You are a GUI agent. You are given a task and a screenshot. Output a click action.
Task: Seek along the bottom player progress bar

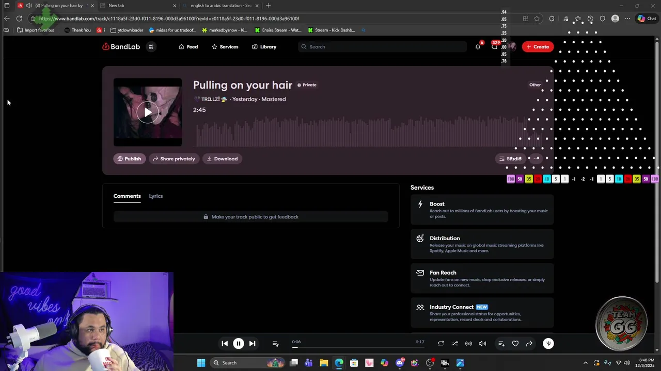pyautogui.click(x=359, y=347)
